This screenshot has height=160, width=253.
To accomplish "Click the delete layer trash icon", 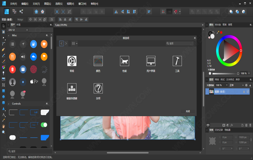I will click(250, 125).
